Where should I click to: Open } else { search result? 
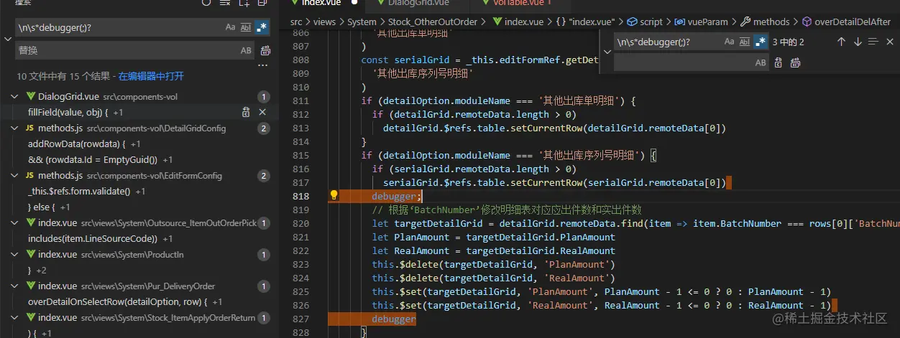pyautogui.click(x=49, y=207)
